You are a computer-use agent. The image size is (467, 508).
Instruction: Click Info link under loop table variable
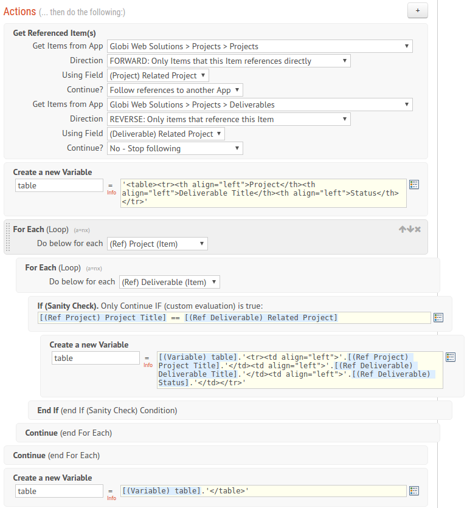[148, 365]
